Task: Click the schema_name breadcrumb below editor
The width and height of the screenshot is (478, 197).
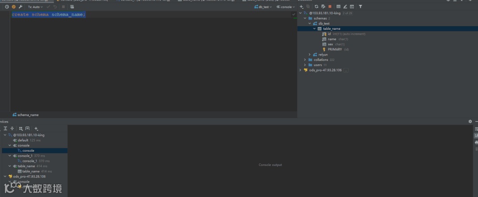Action: pyautogui.click(x=26, y=115)
